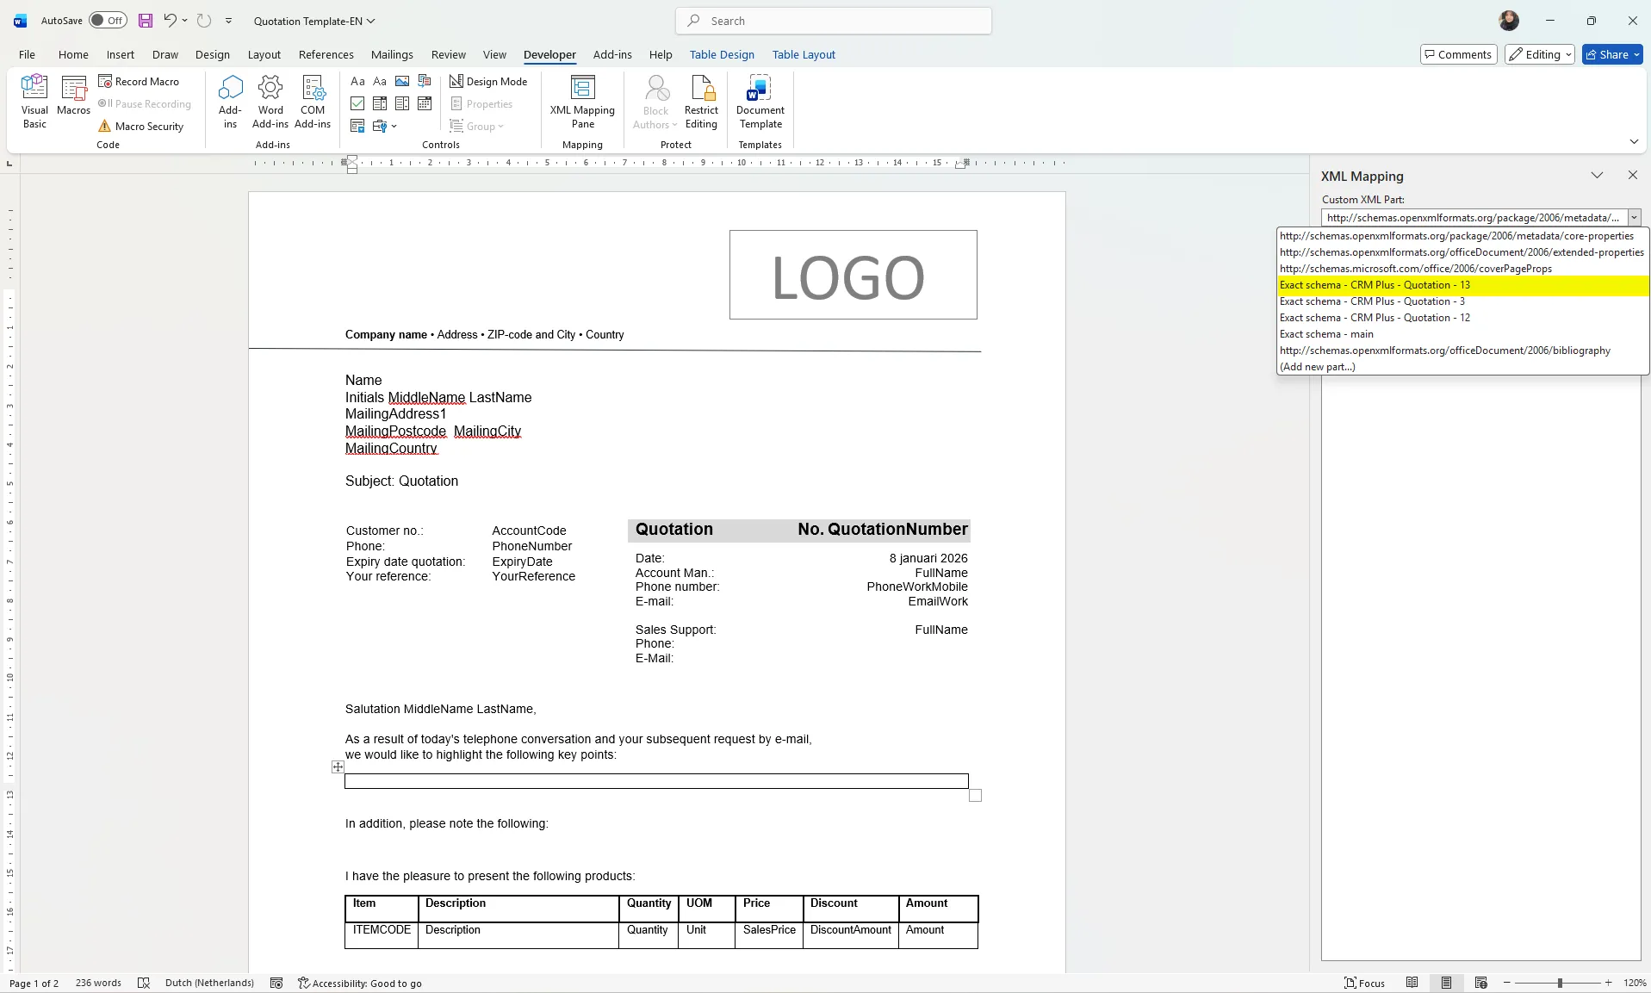Expand the Editing mode dropdown
The width and height of the screenshot is (1651, 993).
click(x=1539, y=54)
